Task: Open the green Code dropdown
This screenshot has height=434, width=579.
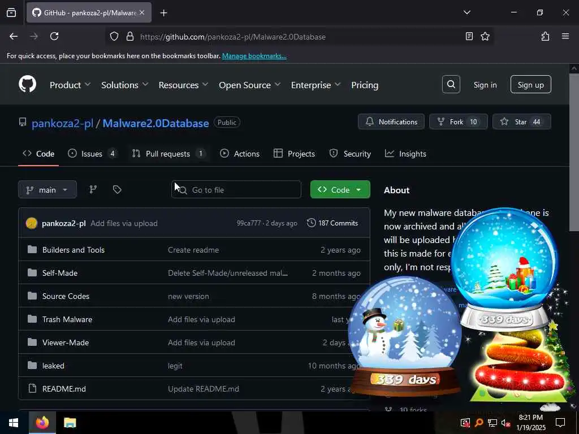Action: [340, 189]
